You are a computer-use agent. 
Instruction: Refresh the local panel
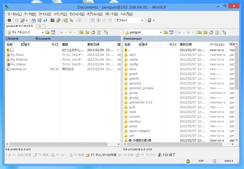[99, 33]
